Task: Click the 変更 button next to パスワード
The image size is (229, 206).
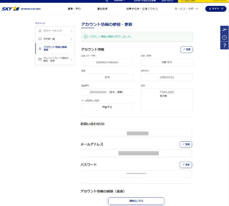Action: pos(186,165)
